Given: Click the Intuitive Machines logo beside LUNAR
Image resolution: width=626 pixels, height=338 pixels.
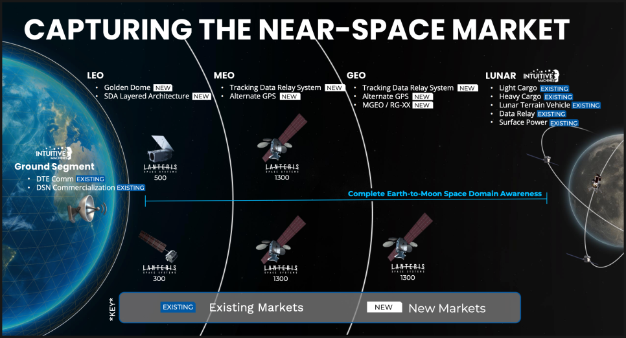Looking at the screenshot, I should [541, 75].
